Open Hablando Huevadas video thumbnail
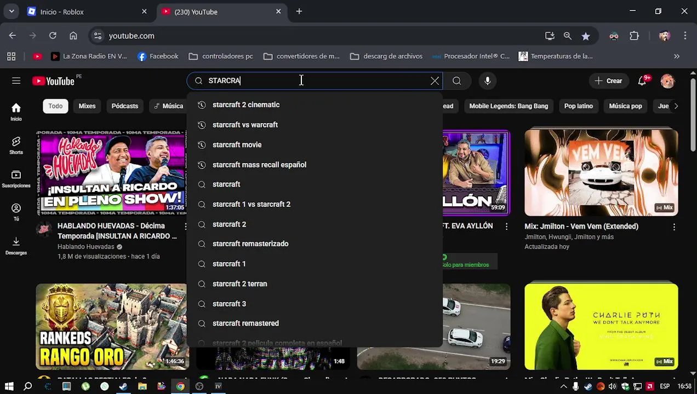The image size is (697, 394). 111,173
